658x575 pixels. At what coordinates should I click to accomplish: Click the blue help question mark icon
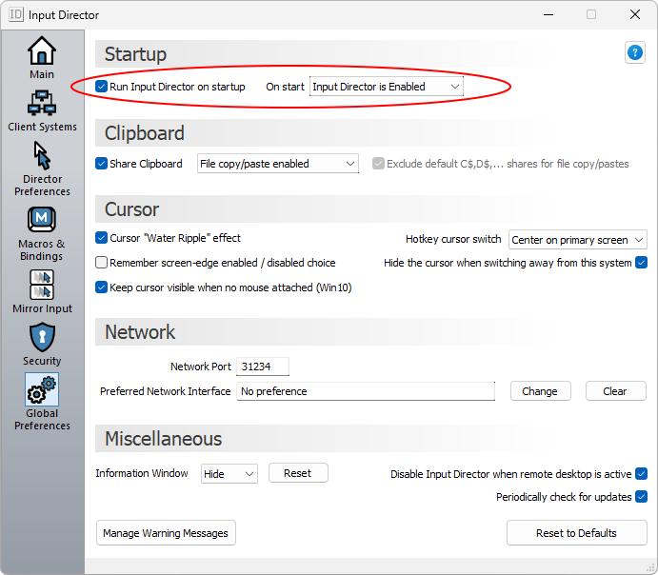(635, 53)
